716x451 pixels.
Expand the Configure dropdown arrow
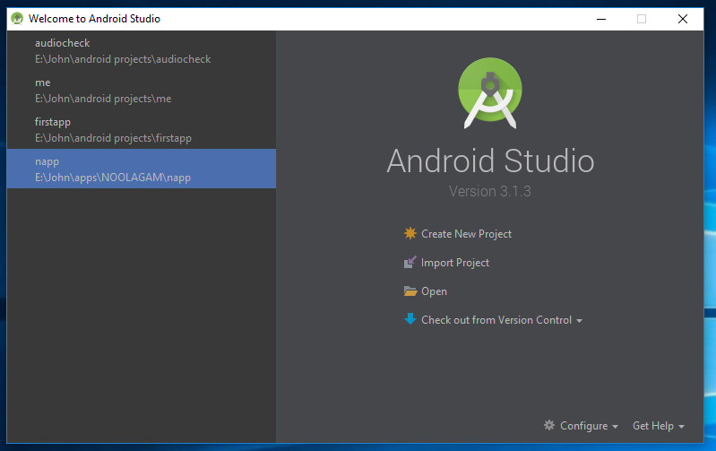tap(615, 427)
